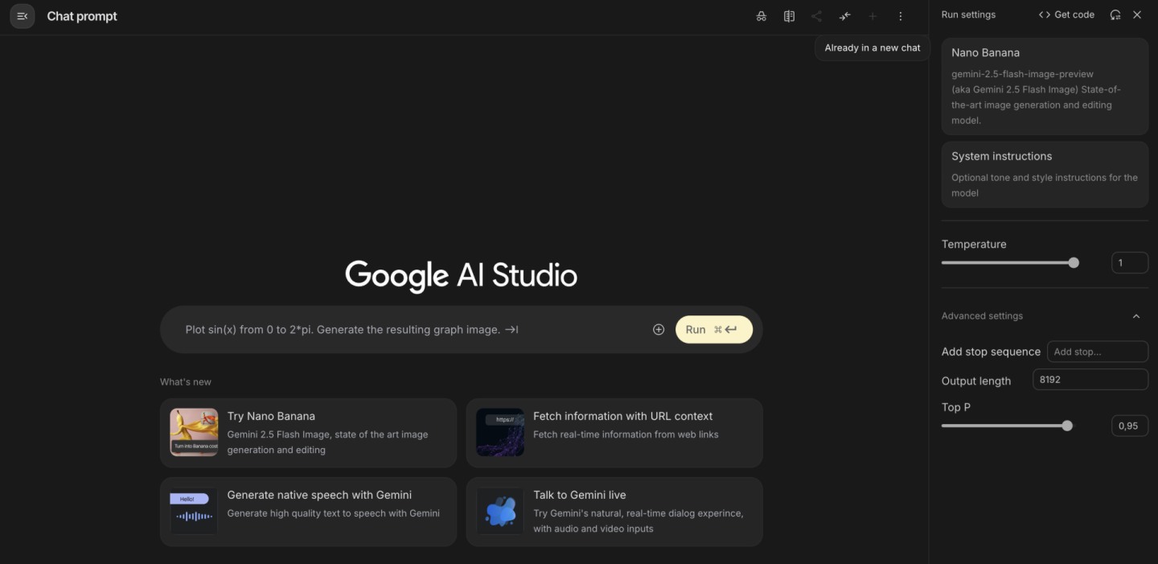
Task: Click Get code in Run settings
Action: (1066, 14)
